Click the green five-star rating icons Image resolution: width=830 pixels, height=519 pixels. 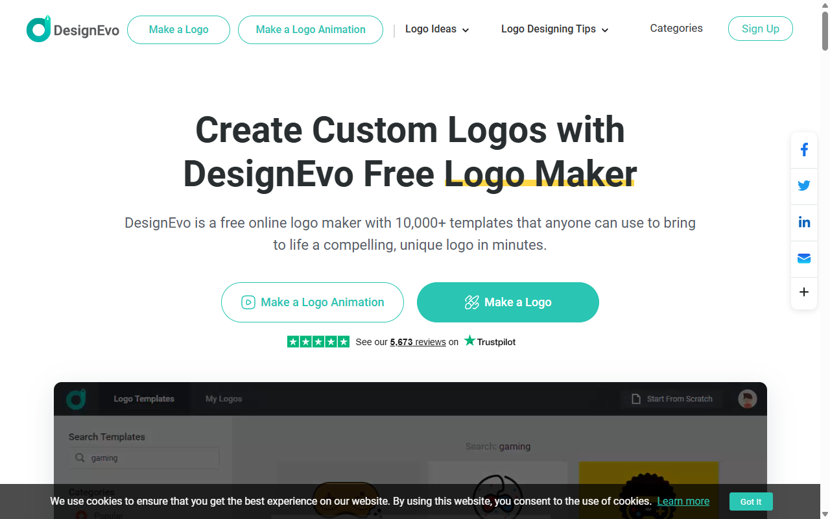[318, 341]
